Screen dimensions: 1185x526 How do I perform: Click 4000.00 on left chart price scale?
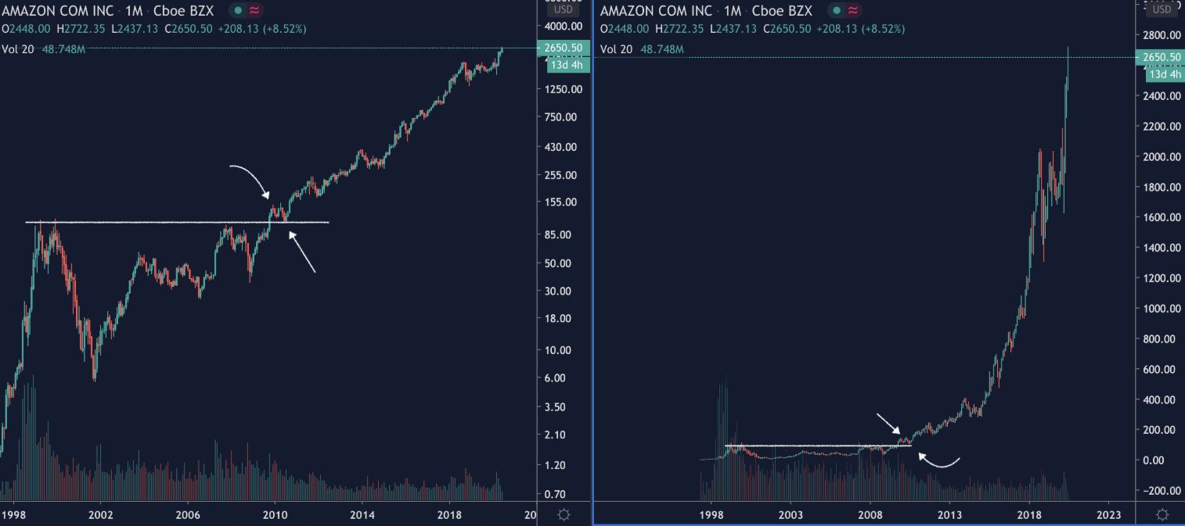(564, 26)
